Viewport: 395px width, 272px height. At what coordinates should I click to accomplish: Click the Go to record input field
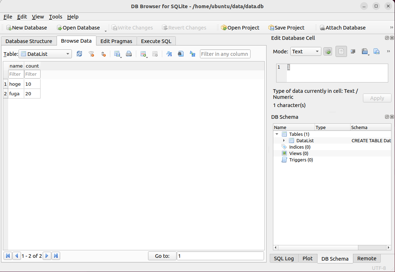(x=220, y=256)
